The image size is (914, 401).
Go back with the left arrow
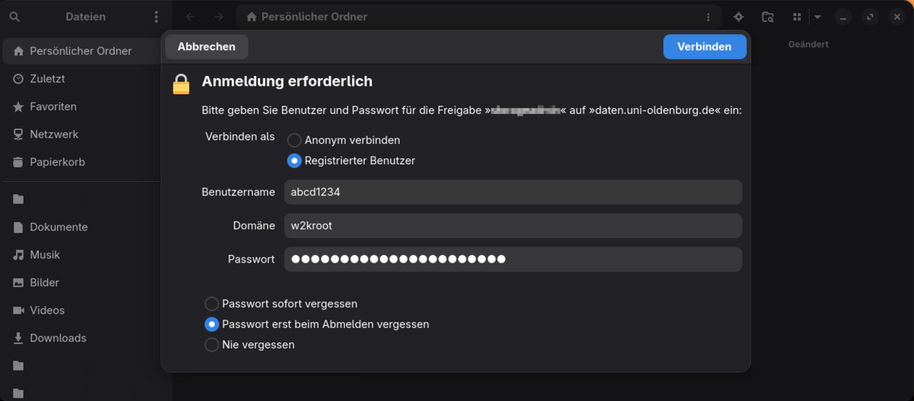click(190, 17)
